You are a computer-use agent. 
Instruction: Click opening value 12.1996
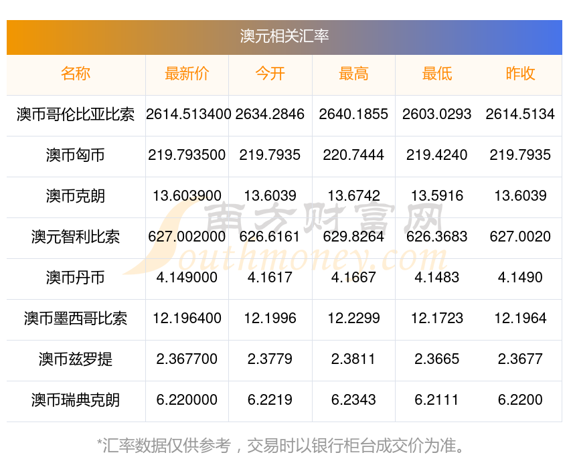click(270, 318)
